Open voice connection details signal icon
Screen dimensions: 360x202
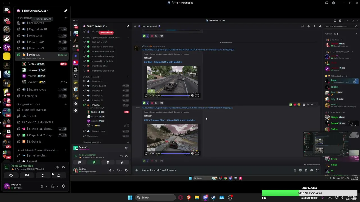7,167
